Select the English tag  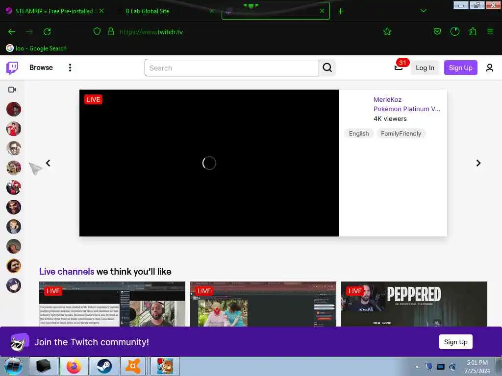pyautogui.click(x=358, y=134)
